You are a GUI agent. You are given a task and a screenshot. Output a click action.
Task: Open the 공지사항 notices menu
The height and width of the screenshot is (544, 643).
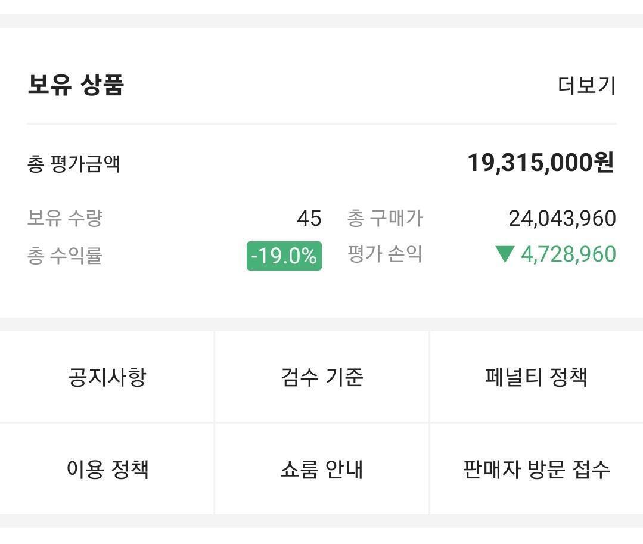pos(107,377)
